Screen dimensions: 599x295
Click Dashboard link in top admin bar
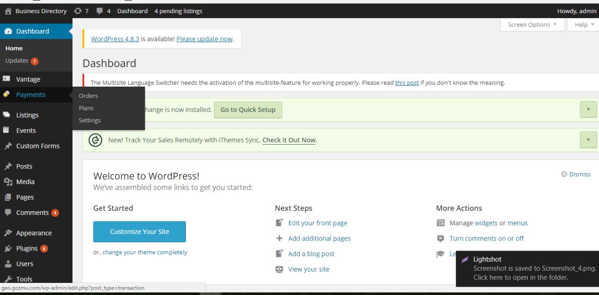(x=132, y=11)
